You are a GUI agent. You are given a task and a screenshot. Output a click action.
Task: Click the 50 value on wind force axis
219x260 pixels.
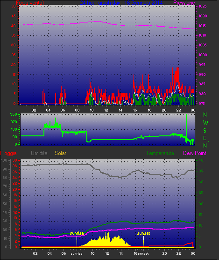(14, 6)
